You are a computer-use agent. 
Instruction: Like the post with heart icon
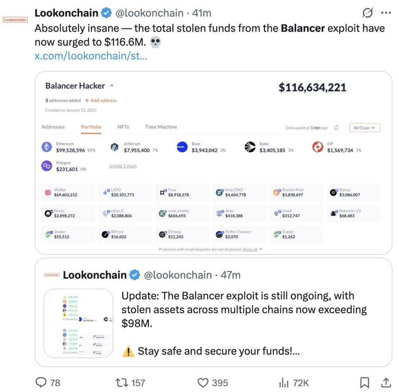pyautogui.click(x=203, y=382)
